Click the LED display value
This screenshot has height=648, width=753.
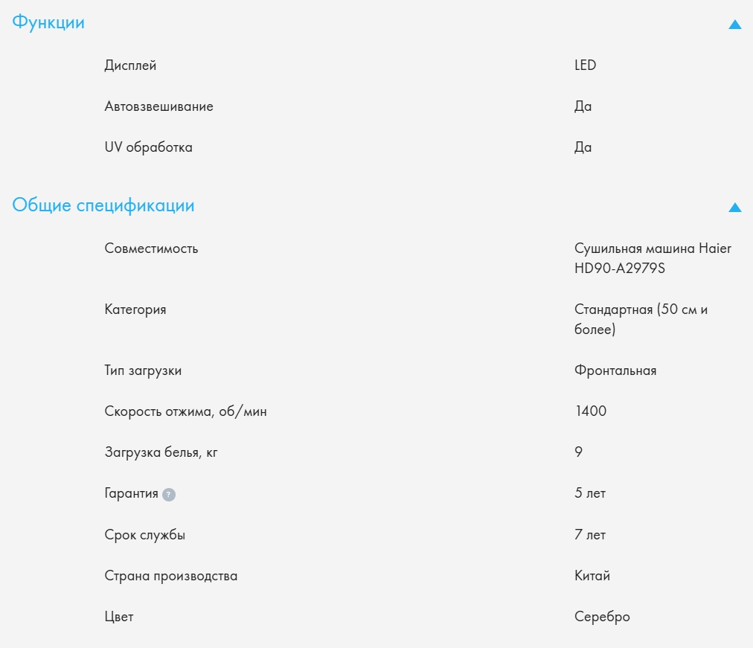[586, 65]
